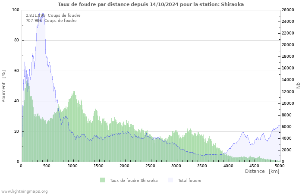Click the 10000 tick on the right axis
The image size is (302, 194).
click(289, 103)
